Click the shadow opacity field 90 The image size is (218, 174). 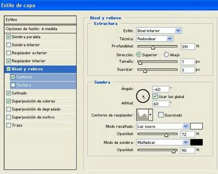188,150
